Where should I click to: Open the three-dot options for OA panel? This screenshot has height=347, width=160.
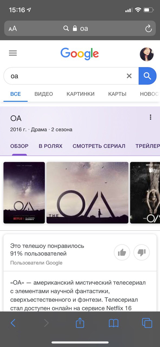click(151, 117)
